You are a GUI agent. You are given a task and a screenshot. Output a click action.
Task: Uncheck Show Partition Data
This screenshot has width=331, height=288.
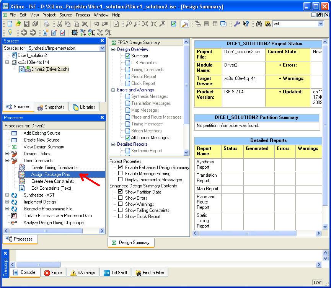click(x=120, y=192)
